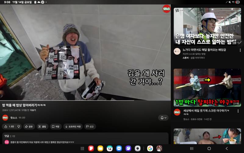Tap the status bar clock reading 9:08
The height and width of the screenshot is (153, 244).
(x=7, y=2)
